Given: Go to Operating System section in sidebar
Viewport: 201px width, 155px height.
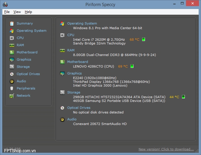Looking at the screenshot, I should (32, 31).
